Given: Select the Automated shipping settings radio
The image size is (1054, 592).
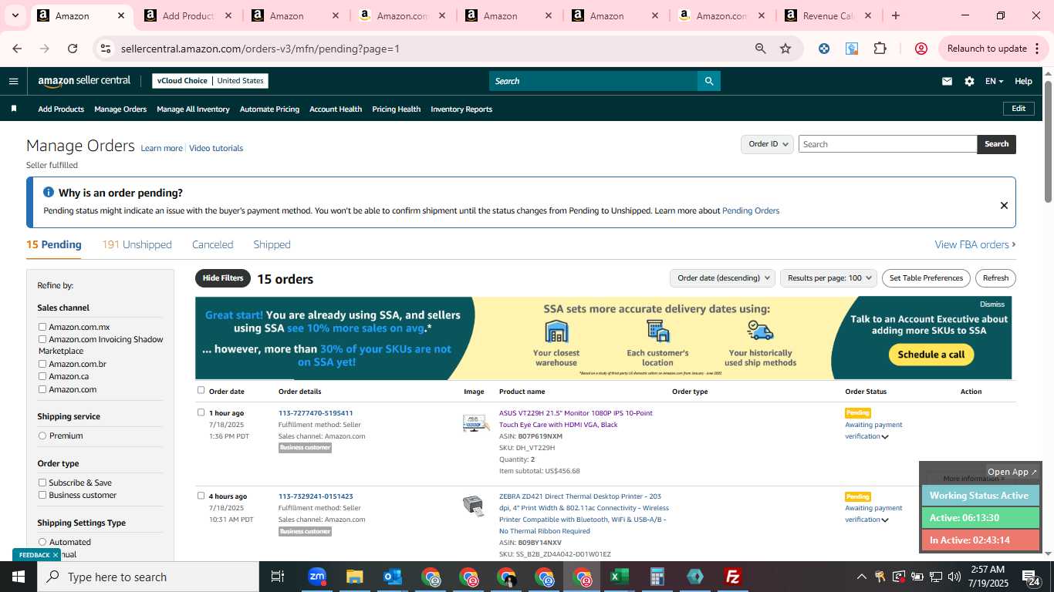Looking at the screenshot, I should 42,542.
